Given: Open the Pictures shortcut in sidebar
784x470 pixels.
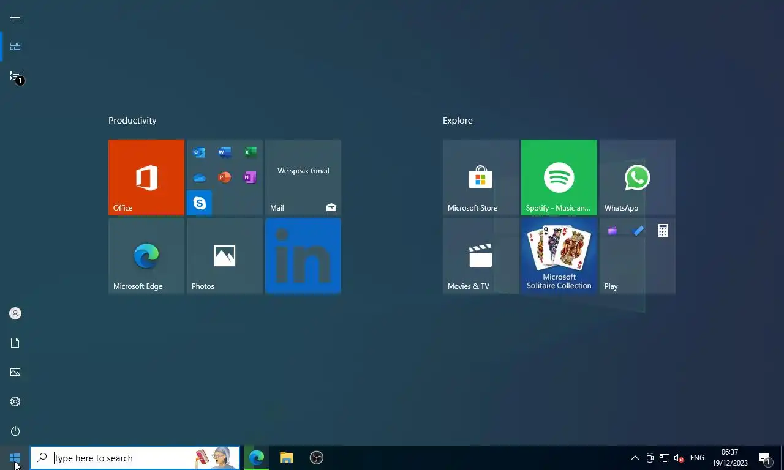Looking at the screenshot, I should (x=15, y=372).
